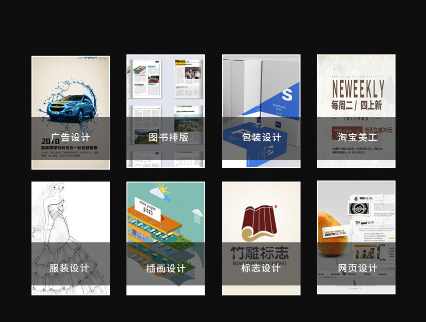The height and width of the screenshot is (322, 426).
Task: Select the 包装设计 label
Action: coord(261,138)
